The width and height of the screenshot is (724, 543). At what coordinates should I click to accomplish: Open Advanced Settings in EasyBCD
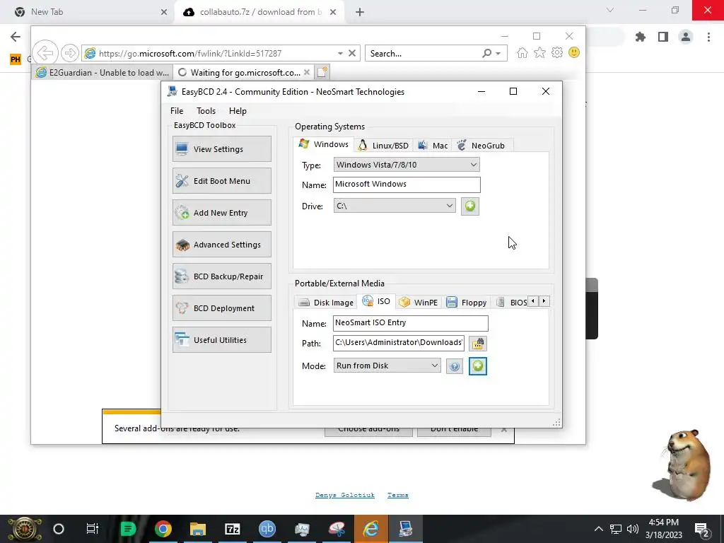pyautogui.click(x=221, y=244)
